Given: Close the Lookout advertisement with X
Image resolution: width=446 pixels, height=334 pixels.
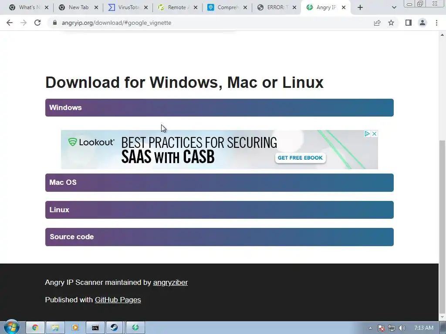Looking at the screenshot, I should tap(375, 134).
